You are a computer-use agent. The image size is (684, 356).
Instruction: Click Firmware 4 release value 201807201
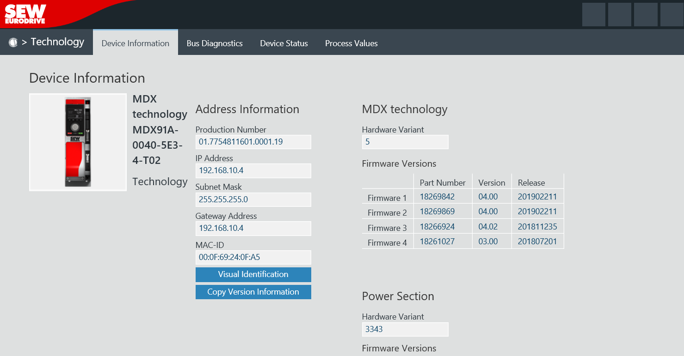click(537, 241)
